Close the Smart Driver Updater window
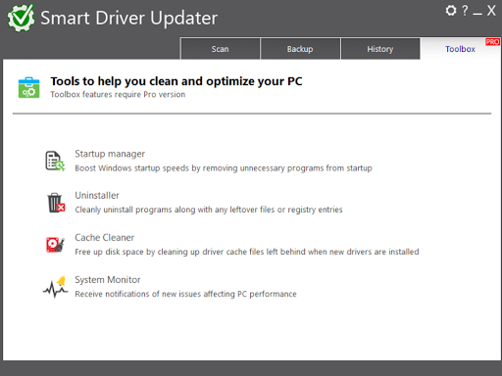This screenshot has height=376, width=502. [491, 11]
